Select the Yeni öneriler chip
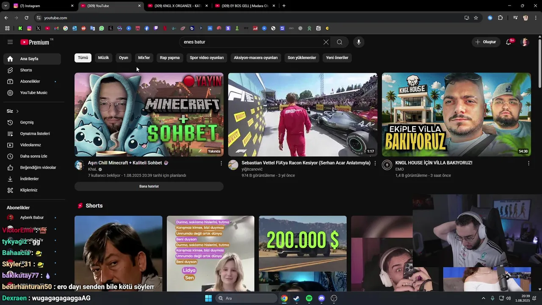The width and height of the screenshot is (542, 305). coord(337,58)
